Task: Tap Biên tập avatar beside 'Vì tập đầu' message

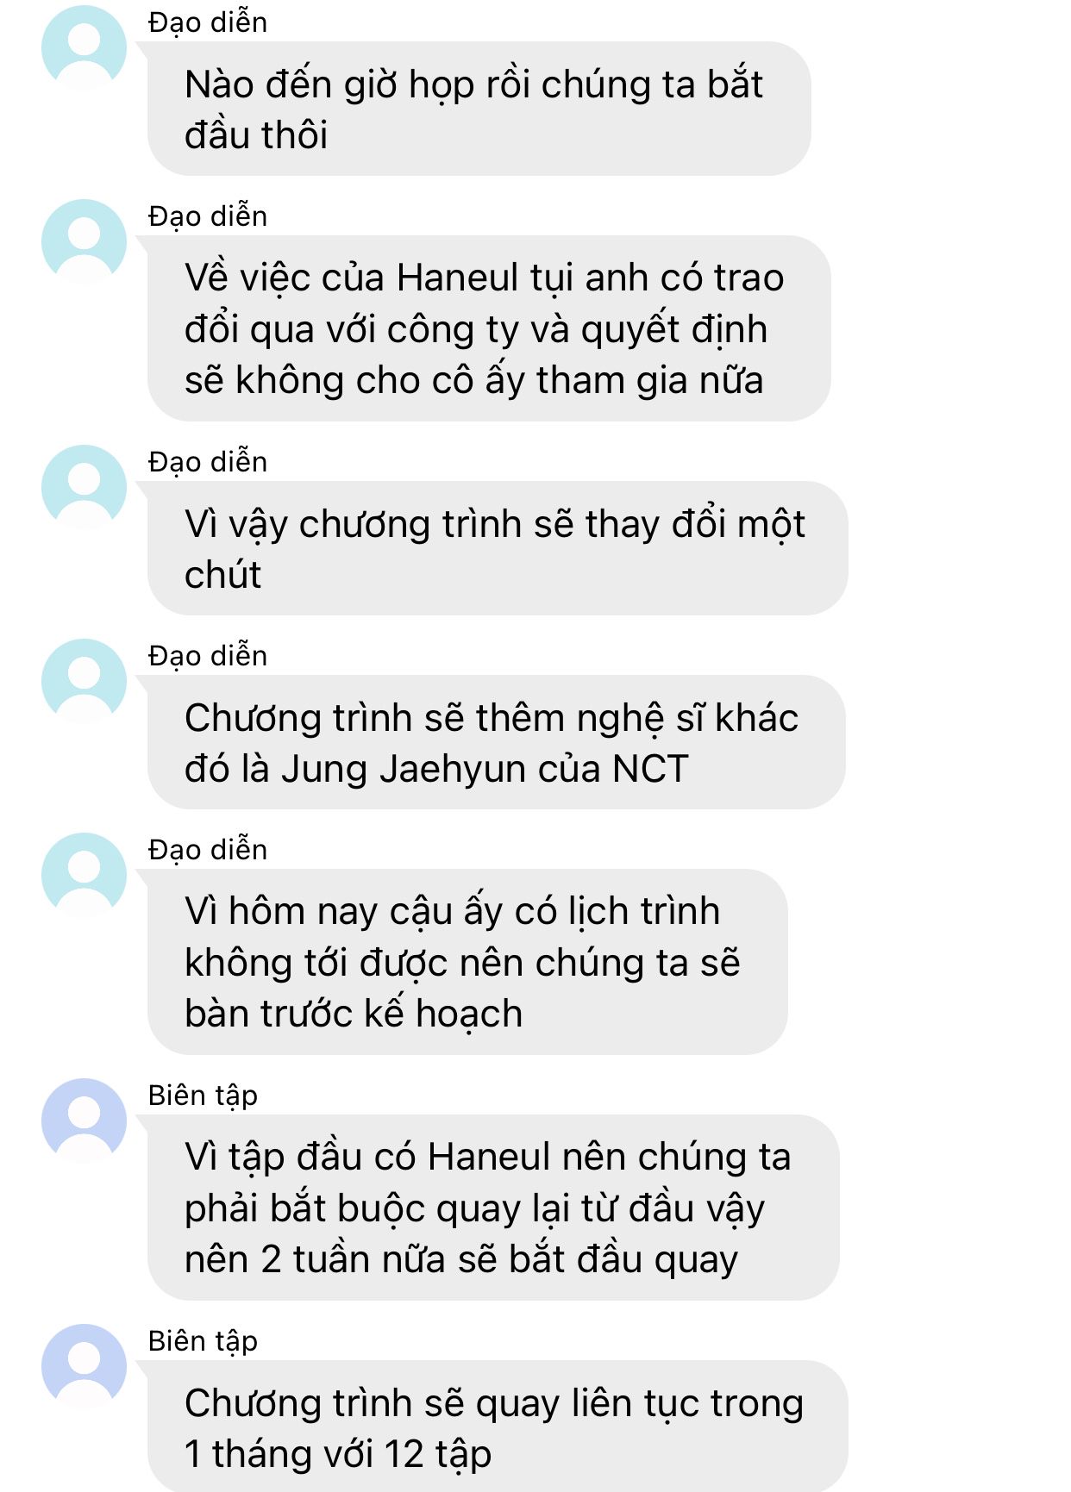Action: [x=84, y=1121]
